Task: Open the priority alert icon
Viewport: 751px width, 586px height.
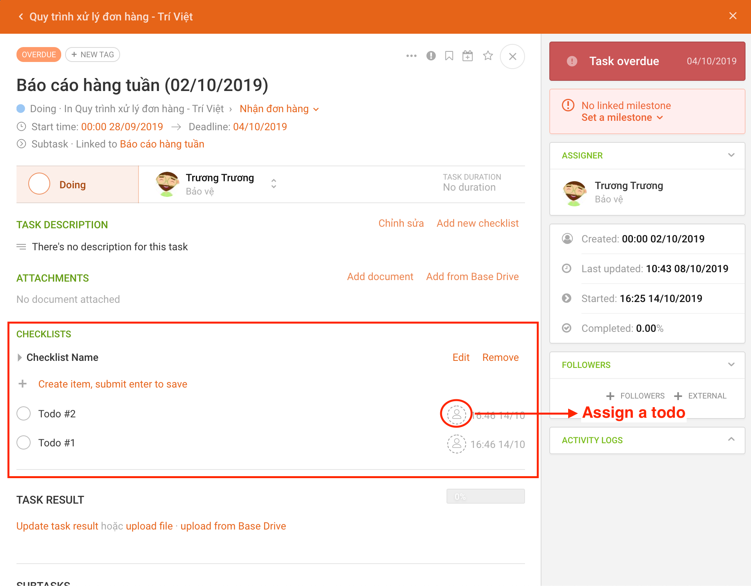Action: point(430,56)
